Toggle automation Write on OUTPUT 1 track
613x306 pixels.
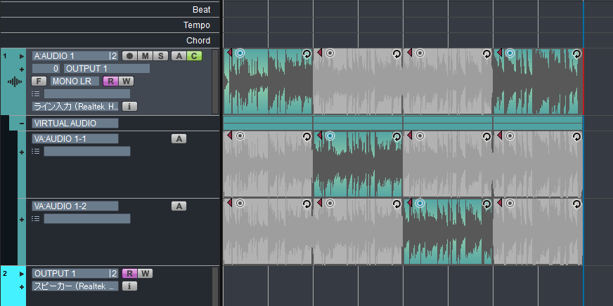coord(146,274)
